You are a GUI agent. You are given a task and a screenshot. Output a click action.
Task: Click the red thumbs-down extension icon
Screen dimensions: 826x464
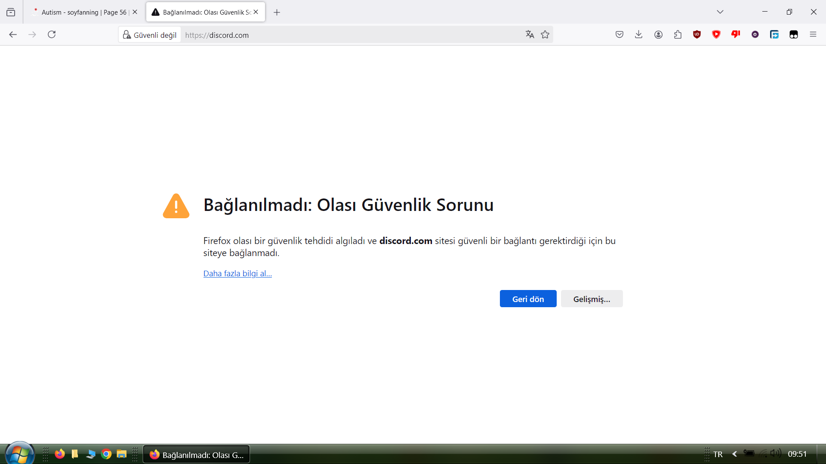coord(736,34)
